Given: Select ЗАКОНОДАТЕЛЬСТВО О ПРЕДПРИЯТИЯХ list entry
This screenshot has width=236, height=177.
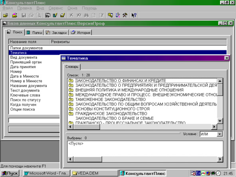Looking at the screenshot, I should click(x=146, y=85).
